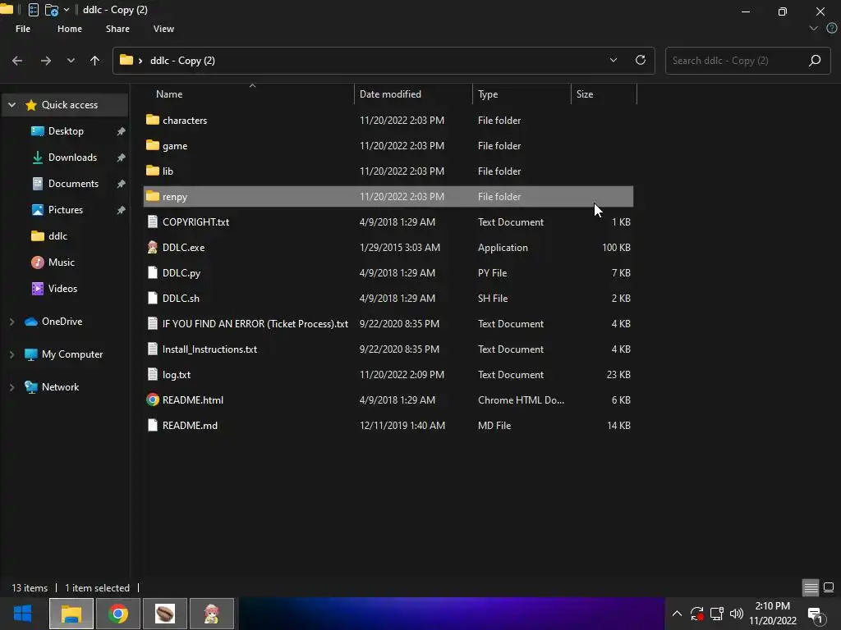Select IF YOU FIND AN ERROR (Ticket Process).txt
This screenshot has height=630, width=841.
click(x=255, y=323)
